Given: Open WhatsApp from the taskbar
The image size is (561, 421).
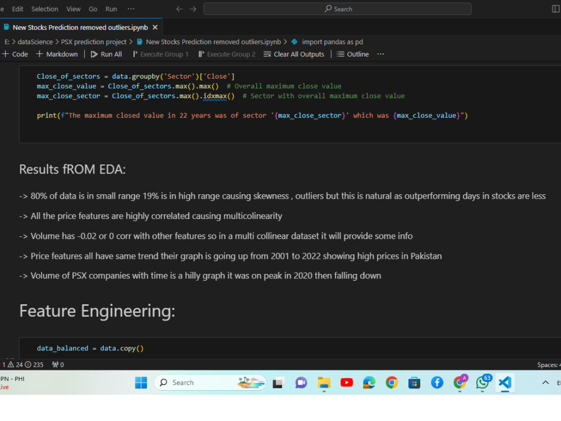Looking at the screenshot, I should click(x=482, y=382).
